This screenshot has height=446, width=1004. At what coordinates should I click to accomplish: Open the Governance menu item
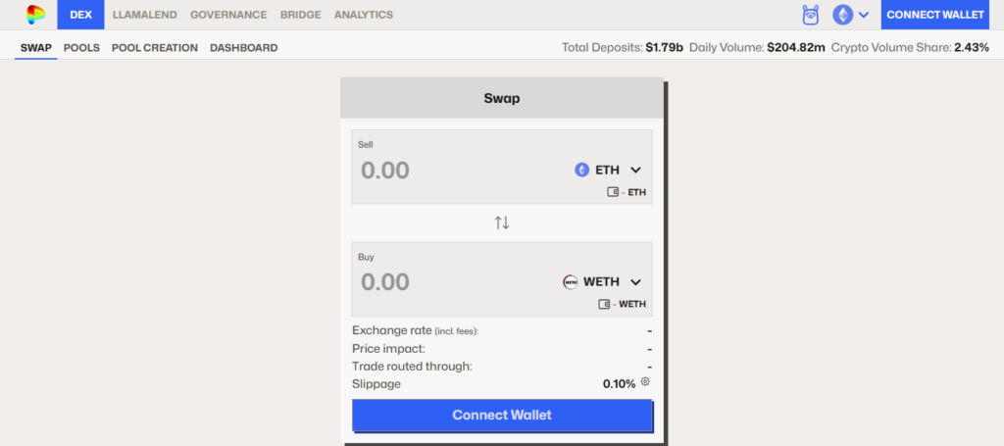(x=228, y=15)
